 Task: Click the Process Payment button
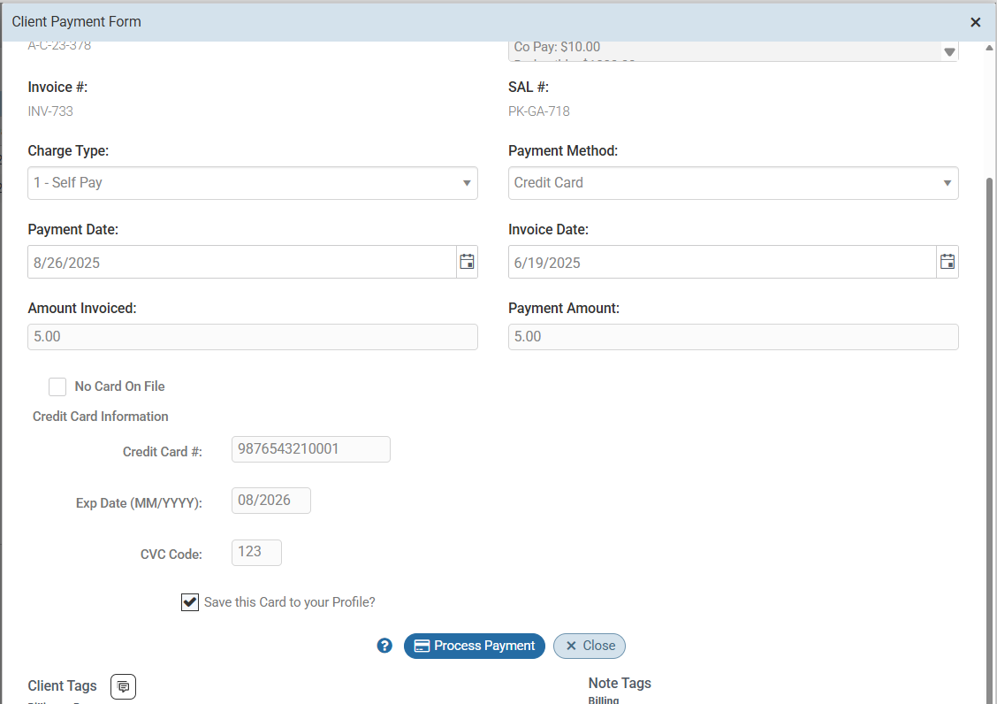click(x=474, y=646)
